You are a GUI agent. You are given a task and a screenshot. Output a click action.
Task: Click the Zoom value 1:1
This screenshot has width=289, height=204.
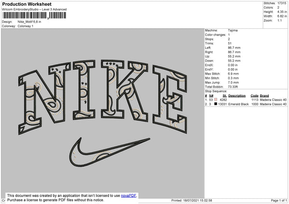click(x=279, y=21)
